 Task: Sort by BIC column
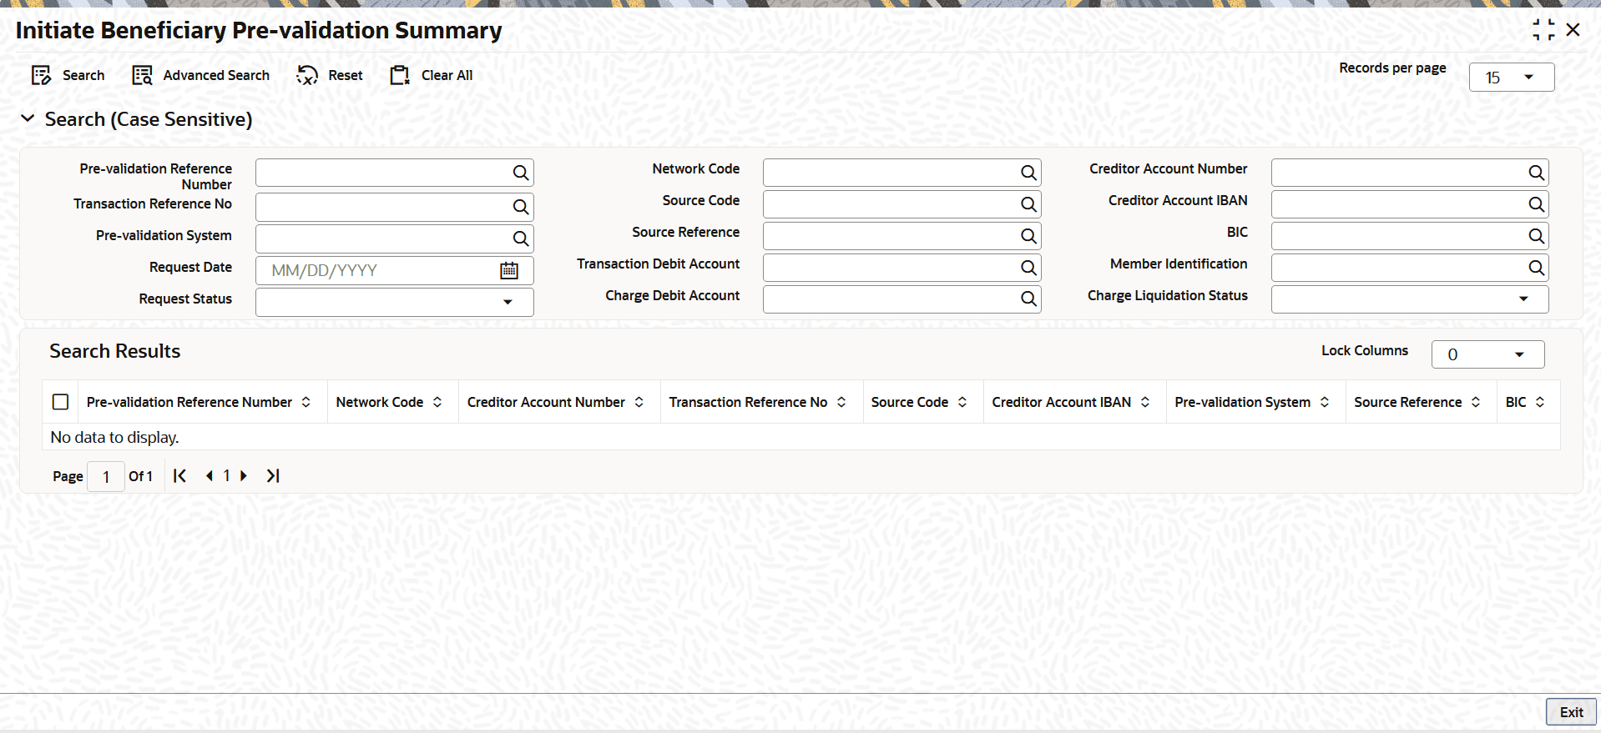point(1540,402)
